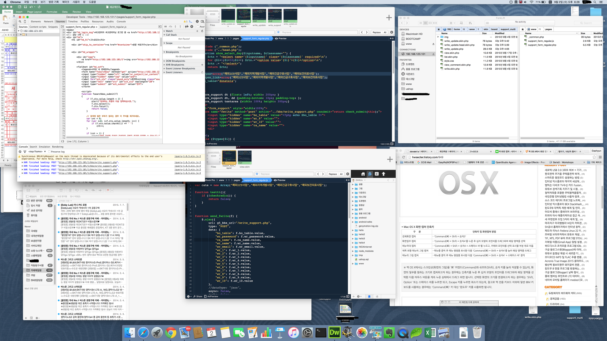Open the Formulas tab in Excel ribbon
The image size is (607, 341).
click(52, 12)
